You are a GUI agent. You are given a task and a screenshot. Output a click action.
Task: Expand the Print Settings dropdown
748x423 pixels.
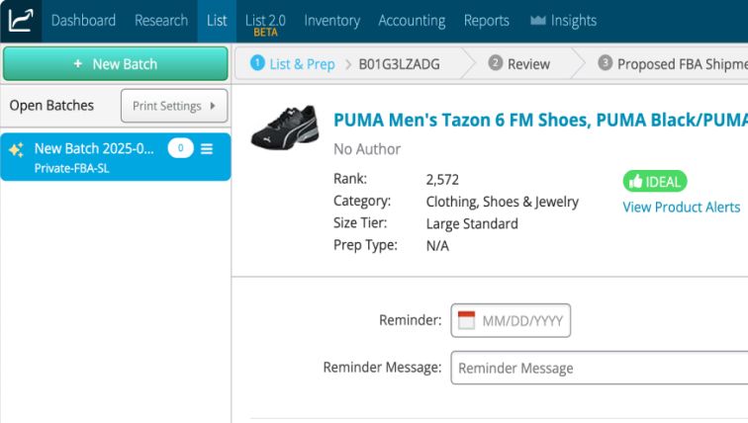point(174,106)
